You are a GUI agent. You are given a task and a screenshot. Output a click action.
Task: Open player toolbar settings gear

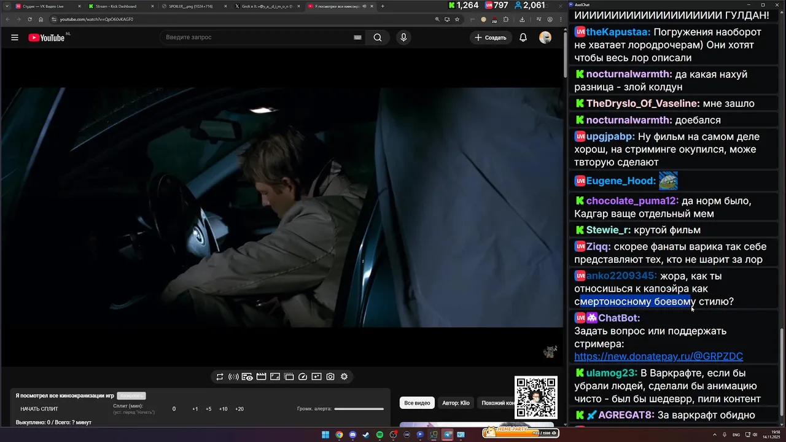click(344, 377)
